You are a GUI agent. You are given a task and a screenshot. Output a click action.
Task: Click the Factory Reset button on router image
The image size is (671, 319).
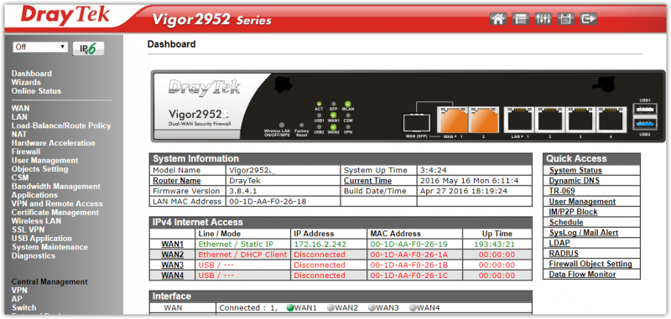coord(302,126)
